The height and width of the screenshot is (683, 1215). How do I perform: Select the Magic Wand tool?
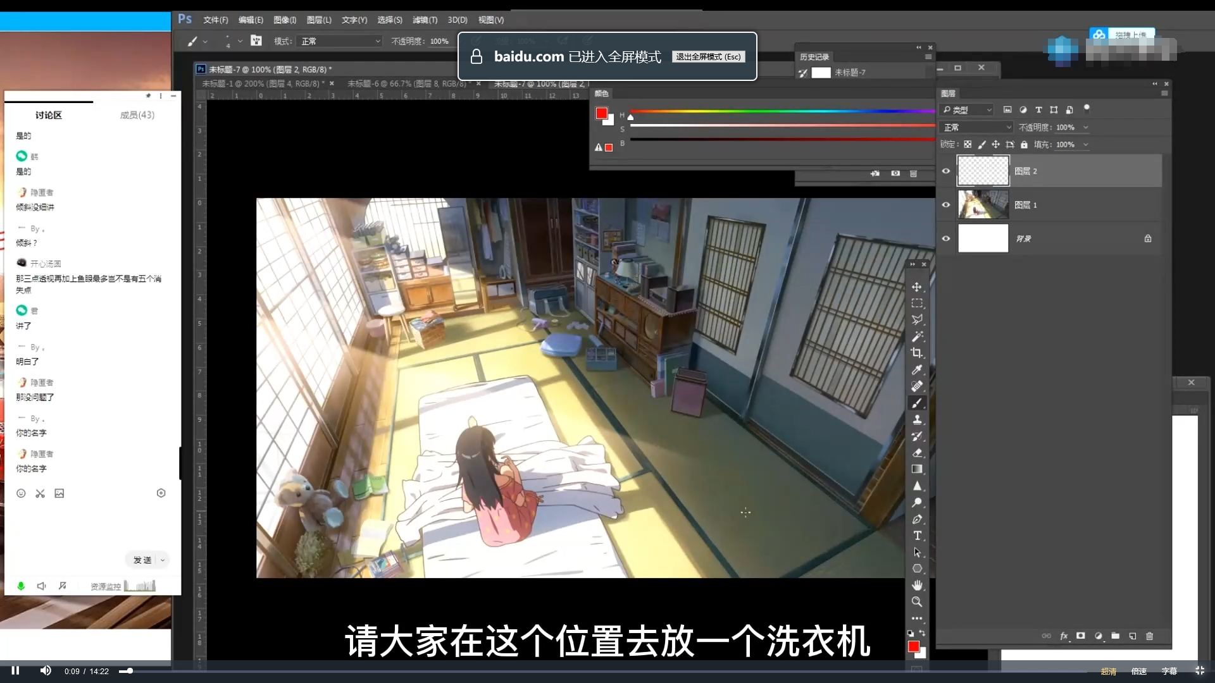[x=916, y=336]
